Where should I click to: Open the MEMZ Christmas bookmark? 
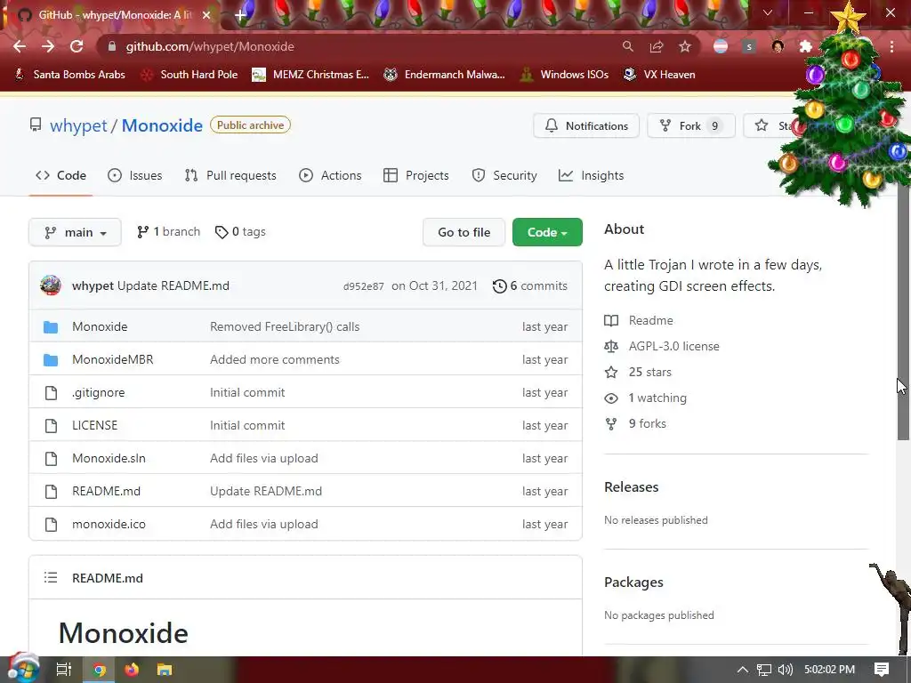pyautogui.click(x=310, y=75)
